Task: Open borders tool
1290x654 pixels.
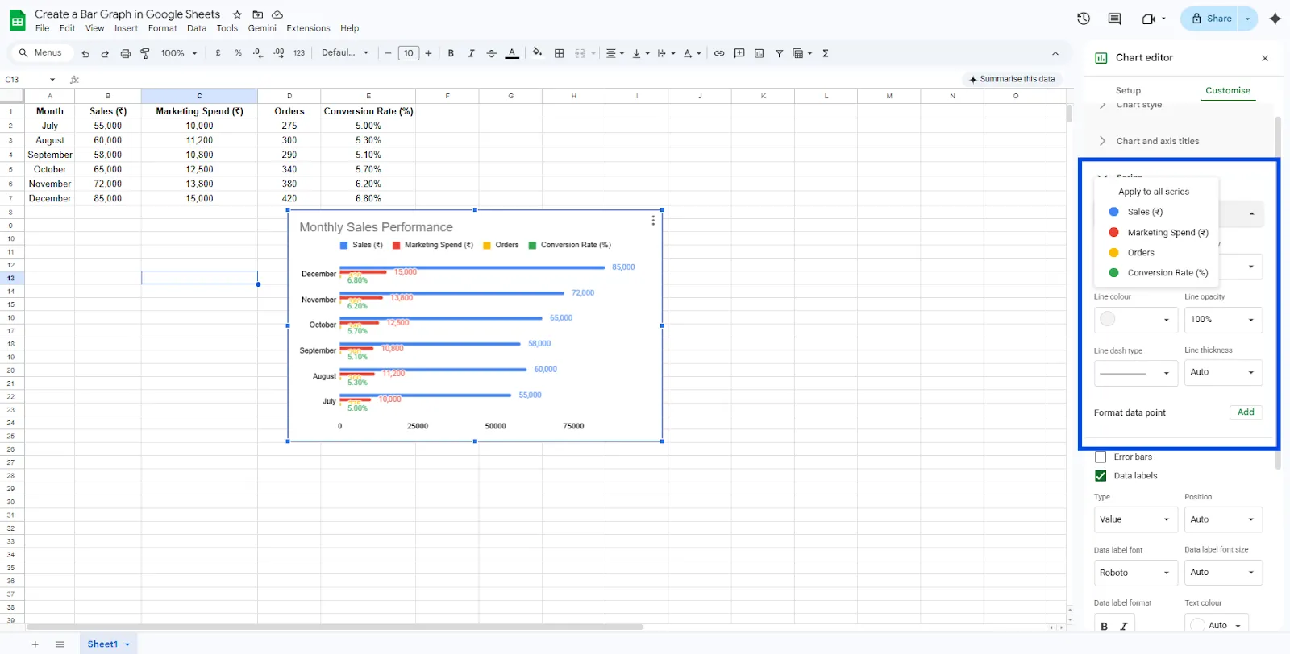Action: [559, 53]
